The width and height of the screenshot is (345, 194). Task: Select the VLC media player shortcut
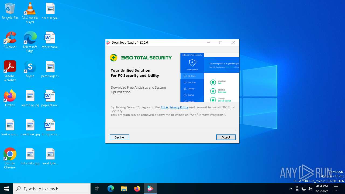point(30,13)
